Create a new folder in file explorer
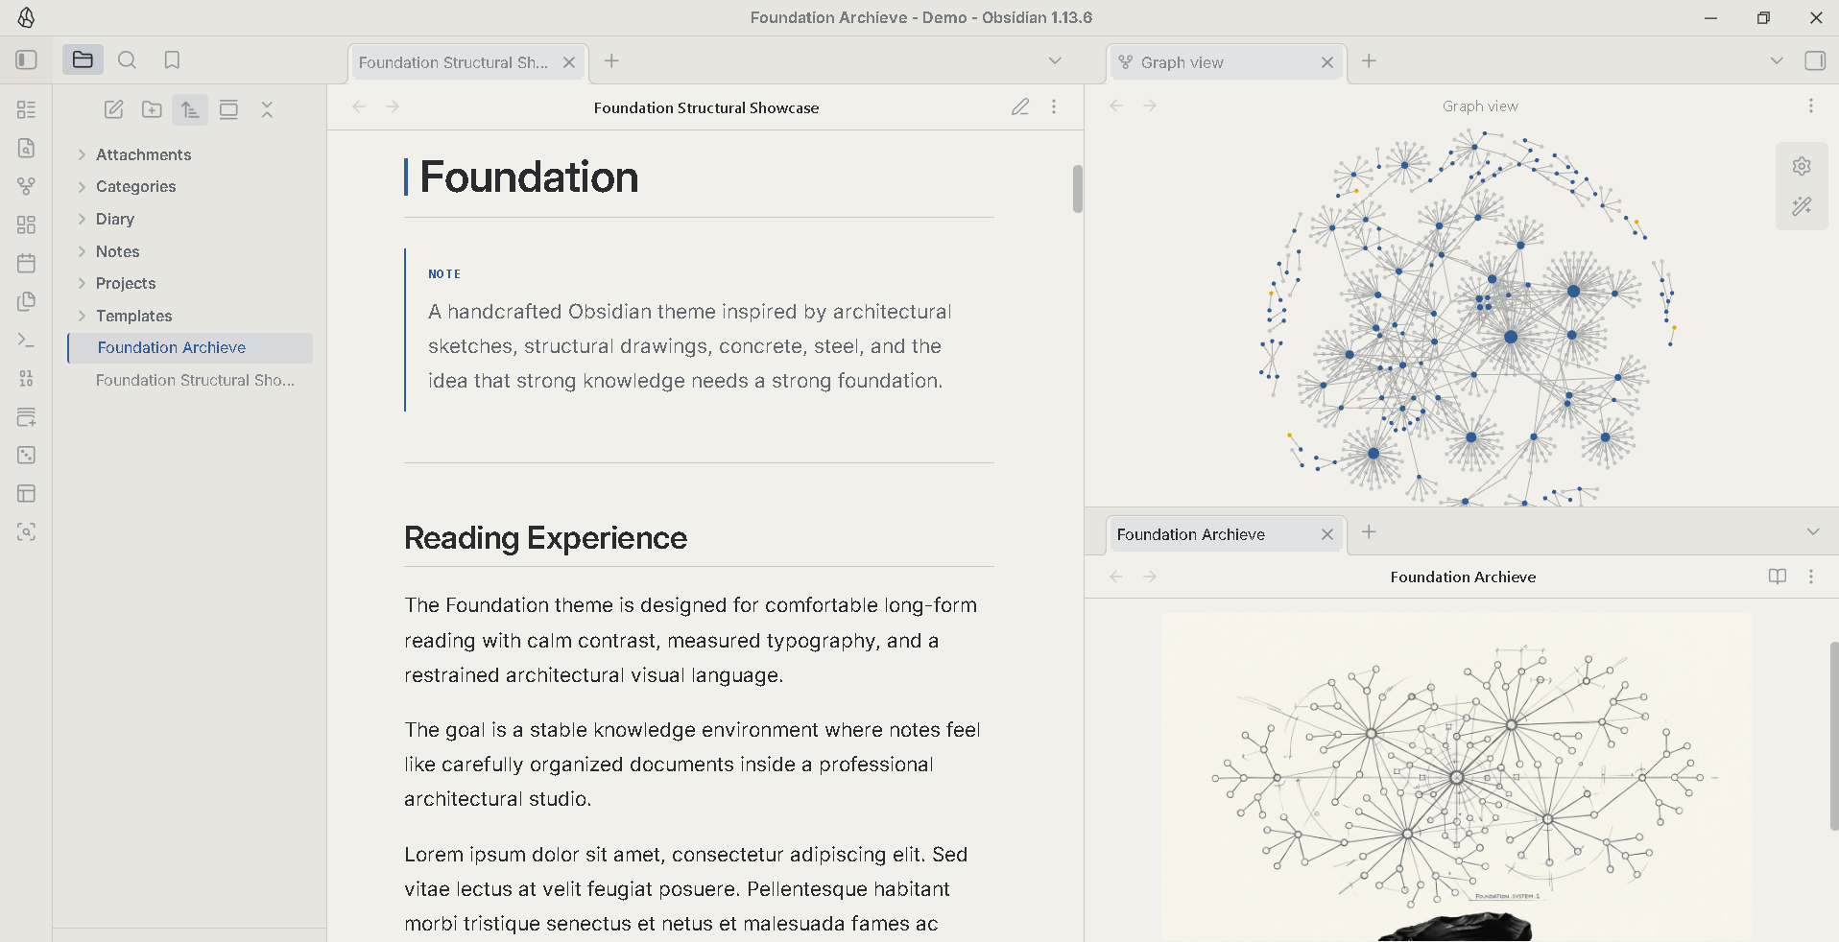 (152, 109)
